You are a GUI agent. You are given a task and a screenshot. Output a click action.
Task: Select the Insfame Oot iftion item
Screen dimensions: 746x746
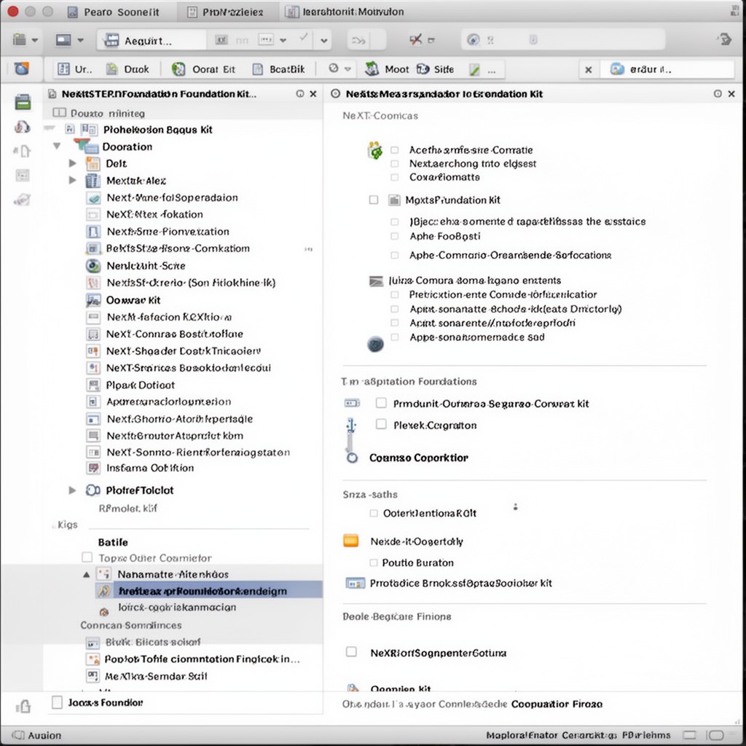pos(150,468)
